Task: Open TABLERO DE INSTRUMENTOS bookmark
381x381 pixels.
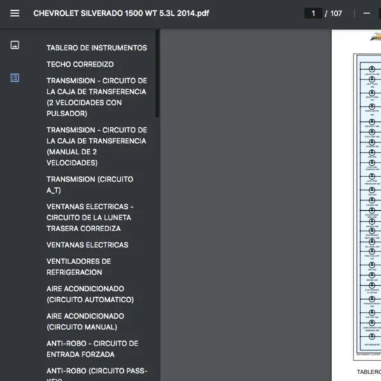Action: coord(97,48)
